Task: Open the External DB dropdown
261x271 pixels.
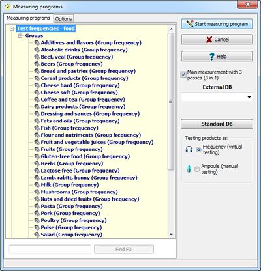Action: (x=217, y=97)
